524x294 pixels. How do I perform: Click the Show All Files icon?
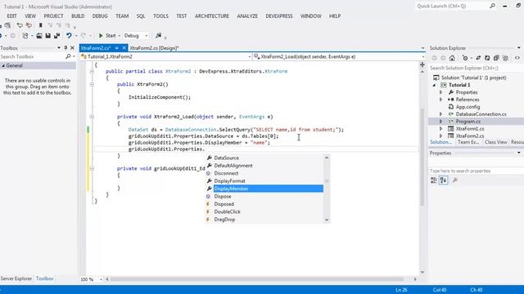pyautogui.click(x=506, y=58)
